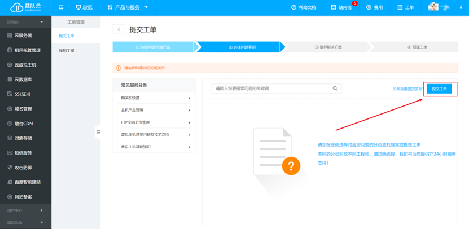Open 云服务器 in the sidebar
The width and height of the screenshot is (469, 229).
(x=23, y=36)
